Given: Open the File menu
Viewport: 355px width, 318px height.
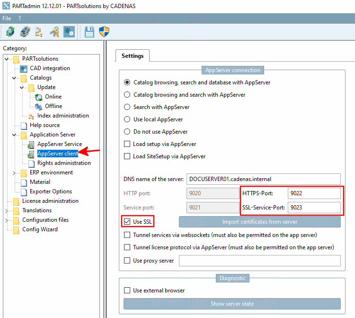Looking at the screenshot, I should point(7,18).
